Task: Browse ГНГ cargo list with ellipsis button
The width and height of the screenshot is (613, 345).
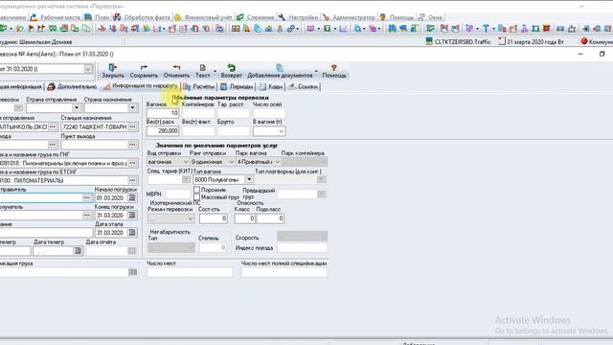Action: 133,163
